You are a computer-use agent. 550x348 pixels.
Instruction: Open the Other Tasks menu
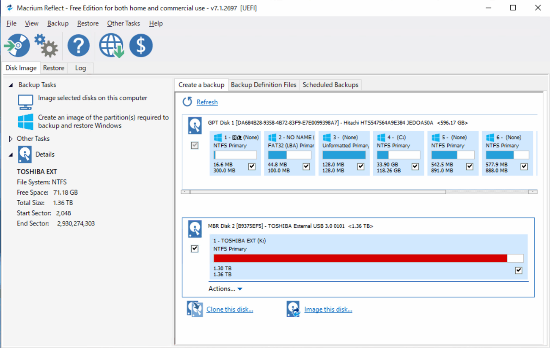(x=123, y=23)
